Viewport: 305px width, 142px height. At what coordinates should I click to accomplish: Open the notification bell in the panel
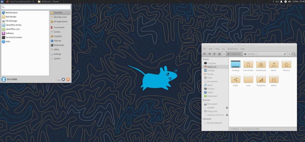281,2
